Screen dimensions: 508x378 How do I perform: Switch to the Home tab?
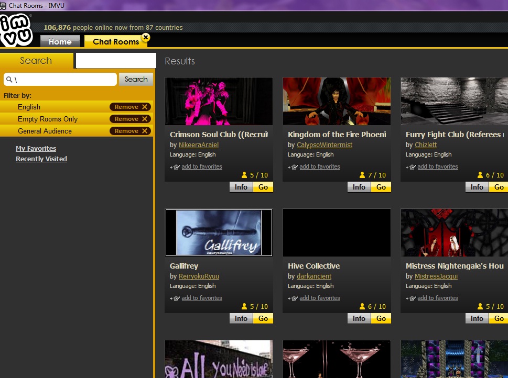(60, 42)
